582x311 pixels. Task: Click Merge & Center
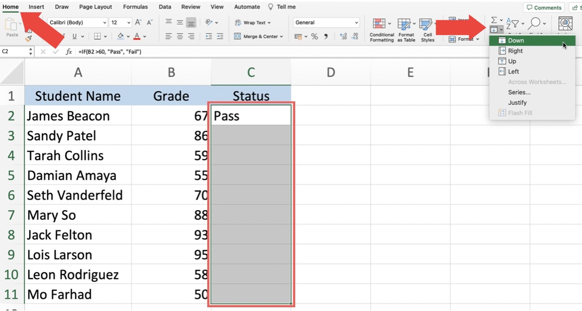(256, 37)
